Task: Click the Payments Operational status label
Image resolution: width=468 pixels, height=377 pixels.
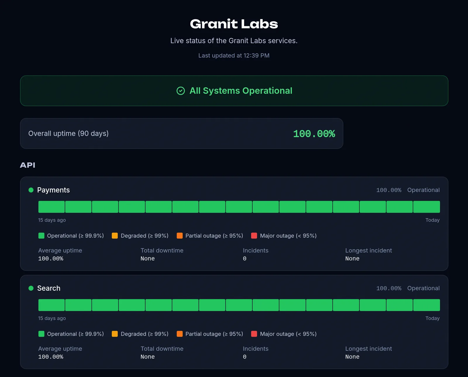Action: (423, 190)
